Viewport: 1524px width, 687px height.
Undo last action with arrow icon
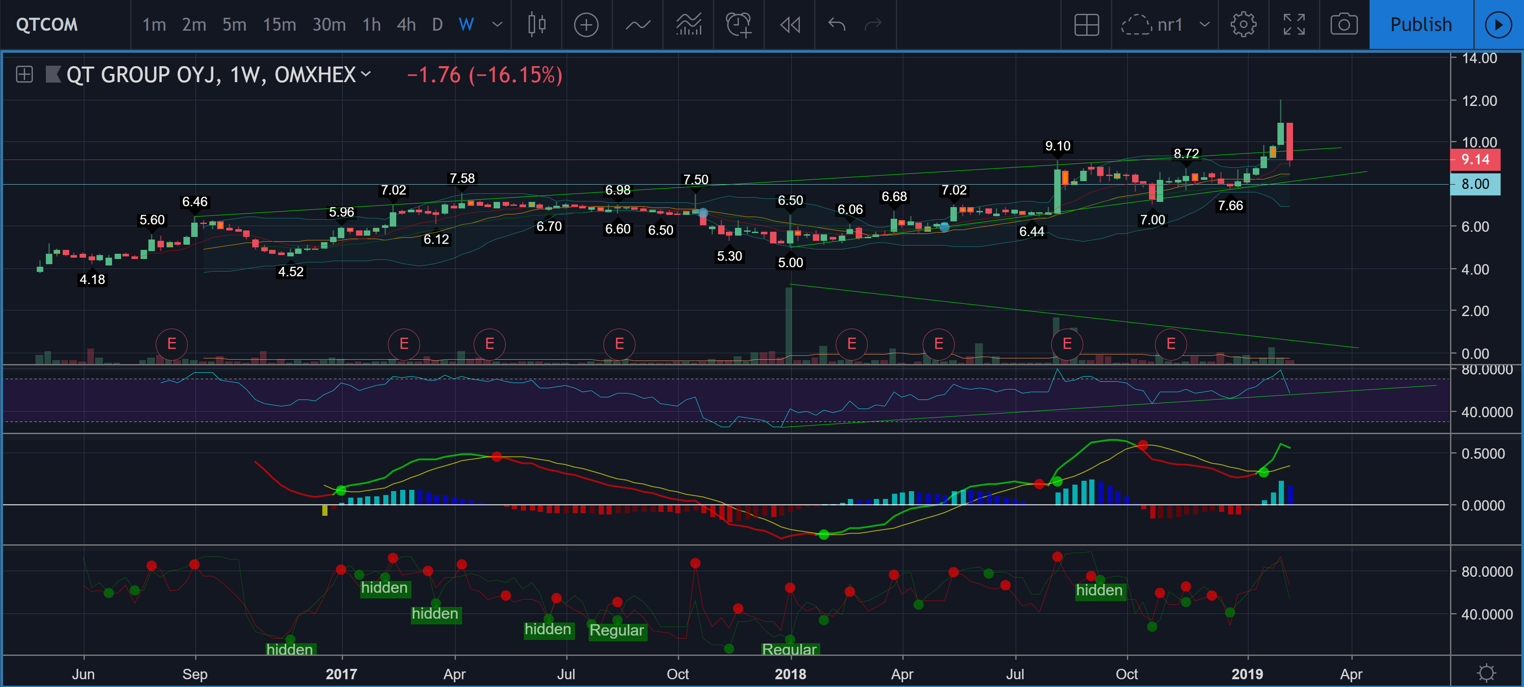coord(837,24)
